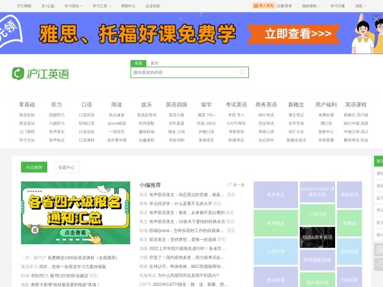Viewport: 383px width, 287px height.
Task: Click the Hujiang English logo
Action: click(40, 73)
